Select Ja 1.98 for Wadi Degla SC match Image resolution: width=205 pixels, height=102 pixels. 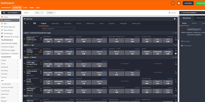117,91
